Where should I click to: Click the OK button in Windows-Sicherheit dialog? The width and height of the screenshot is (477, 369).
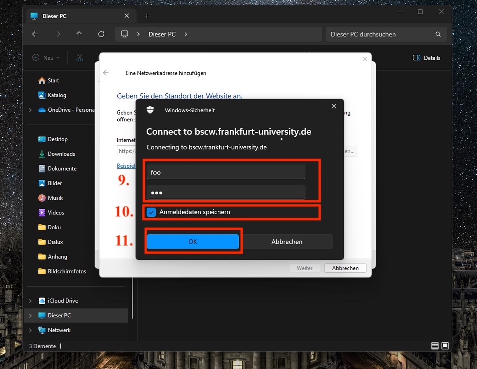pyautogui.click(x=193, y=242)
